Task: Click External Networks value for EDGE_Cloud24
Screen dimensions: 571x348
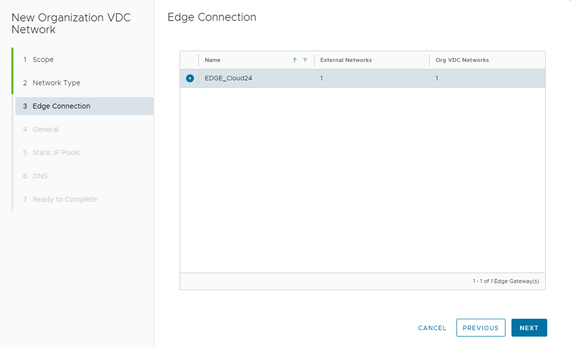Action: point(322,79)
